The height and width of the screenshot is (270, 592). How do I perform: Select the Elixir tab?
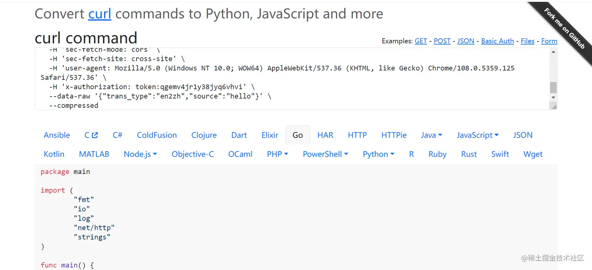click(270, 135)
